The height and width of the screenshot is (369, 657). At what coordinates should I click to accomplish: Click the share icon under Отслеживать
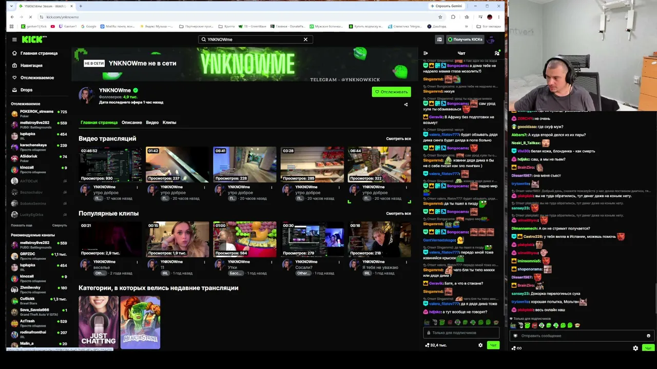pyautogui.click(x=406, y=105)
